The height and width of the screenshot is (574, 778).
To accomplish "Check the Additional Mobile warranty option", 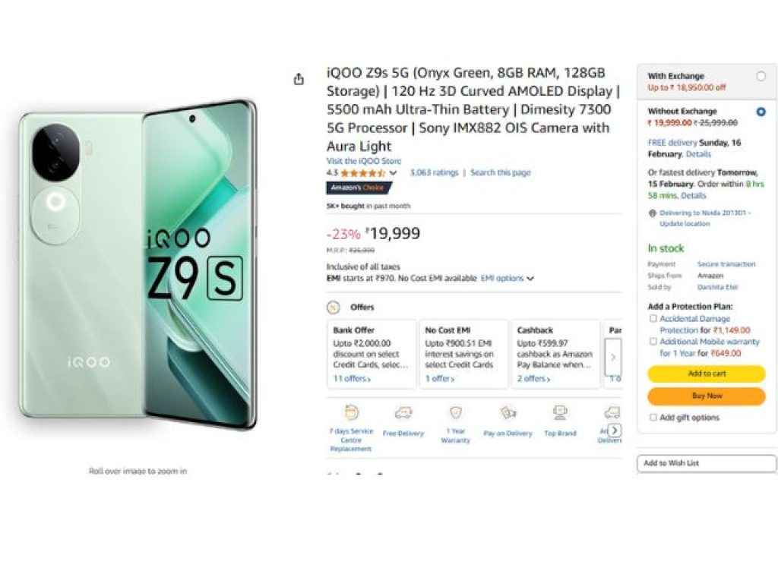I will pos(653,342).
